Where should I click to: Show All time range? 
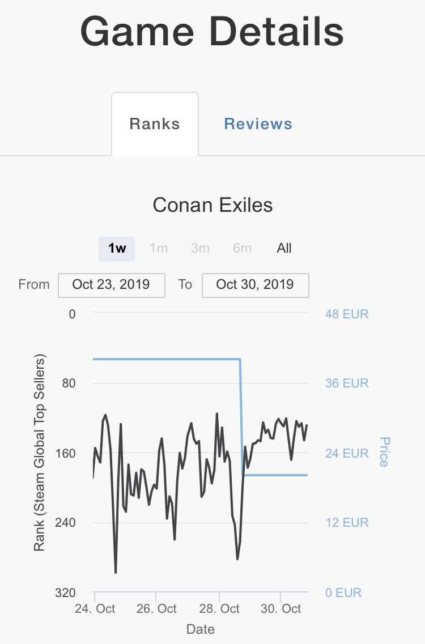click(x=284, y=249)
